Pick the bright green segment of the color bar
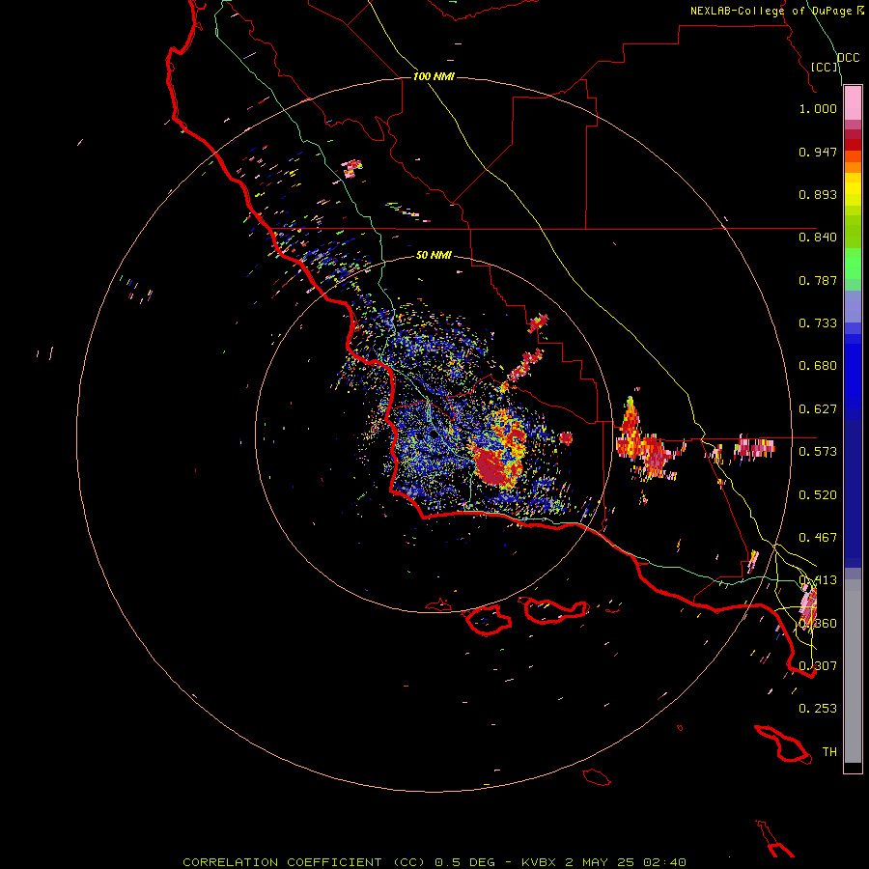 (x=853, y=264)
